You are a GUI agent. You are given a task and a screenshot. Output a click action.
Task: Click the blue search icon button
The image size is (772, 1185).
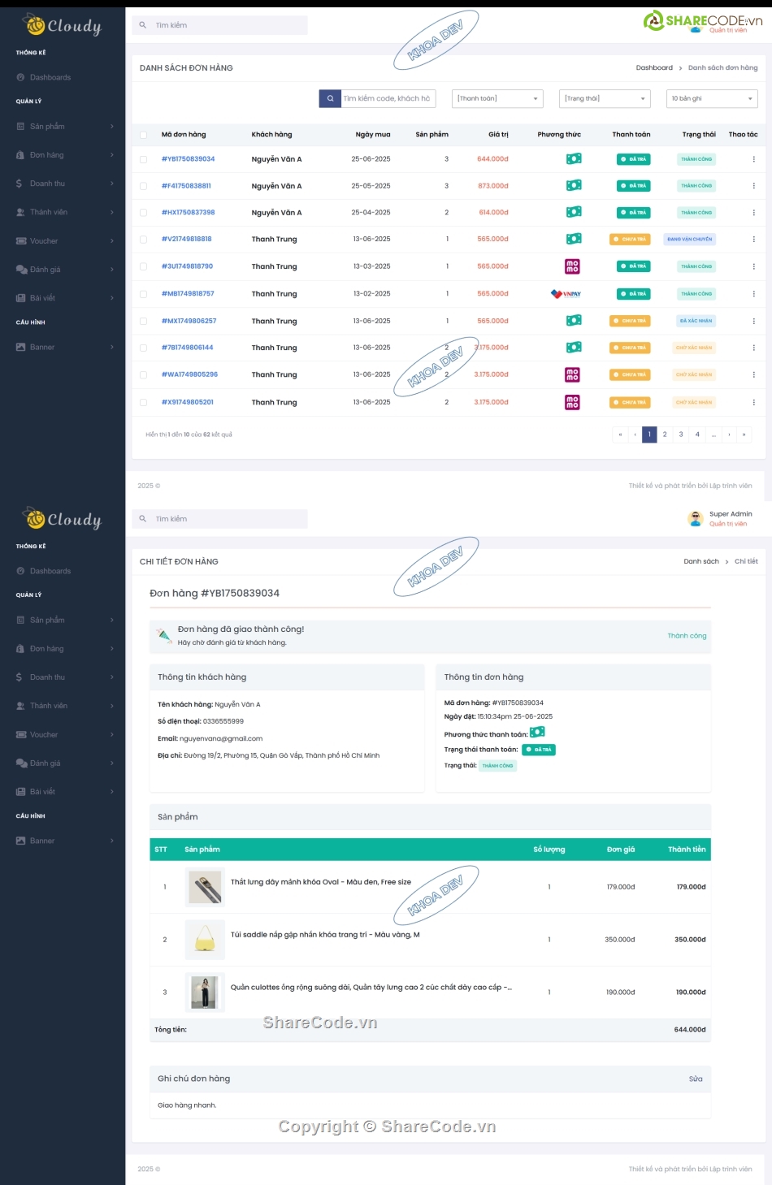[330, 98]
